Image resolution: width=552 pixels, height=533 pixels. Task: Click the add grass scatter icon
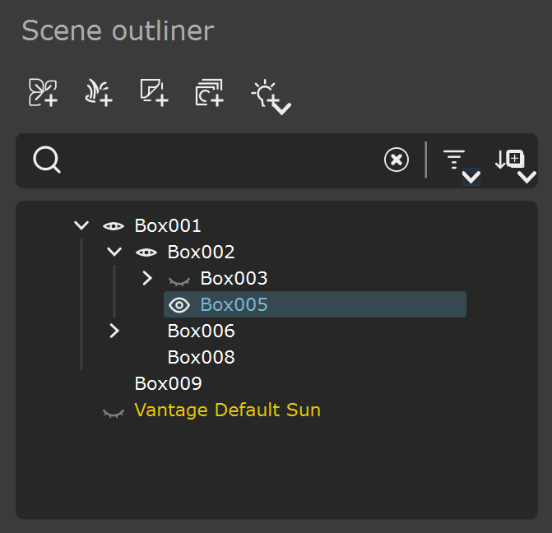click(x=99, y=93)
